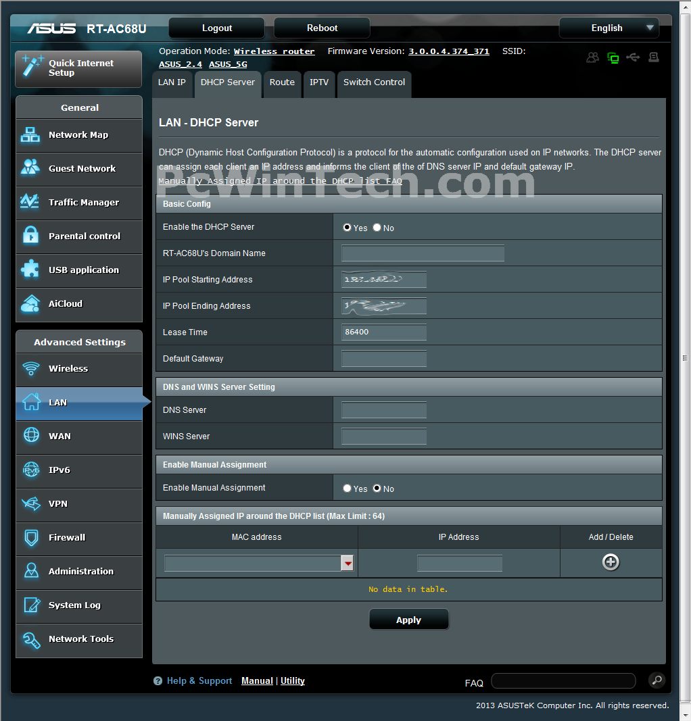The image size is (691, 721).
Task: Select Yes for Enable Manual Assignment
Action: click(347, 489)
